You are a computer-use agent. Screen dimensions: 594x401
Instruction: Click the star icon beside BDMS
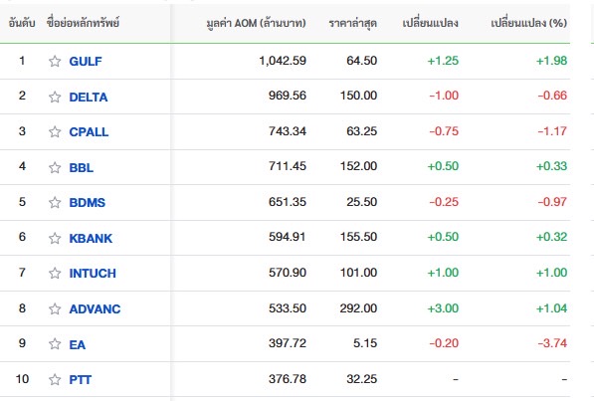(55, 202)
